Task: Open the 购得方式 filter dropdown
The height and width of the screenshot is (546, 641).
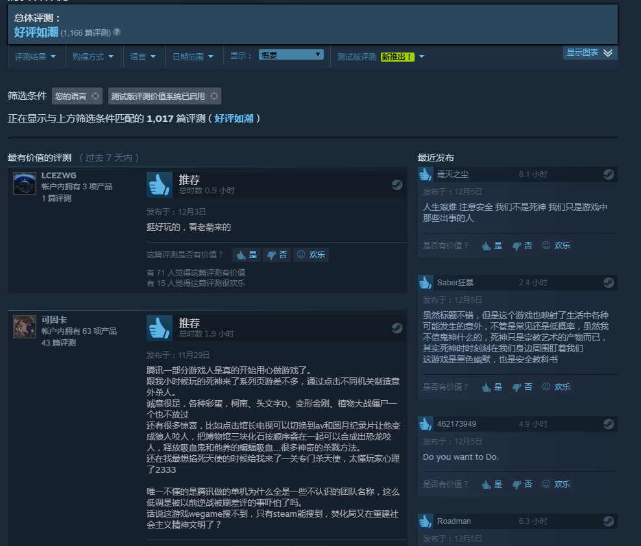Action: pyautogui.click(x=93, y=57)
